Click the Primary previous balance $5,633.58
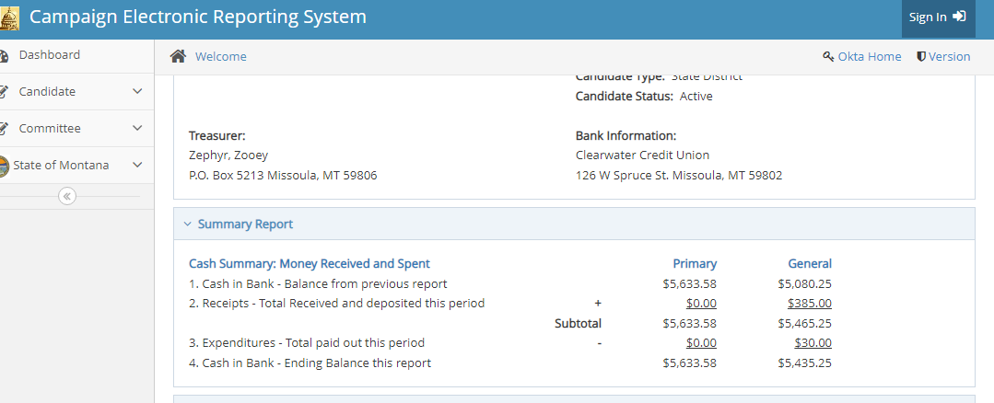Viewport: 994px width, 403px height. click(x=690, y=284)
